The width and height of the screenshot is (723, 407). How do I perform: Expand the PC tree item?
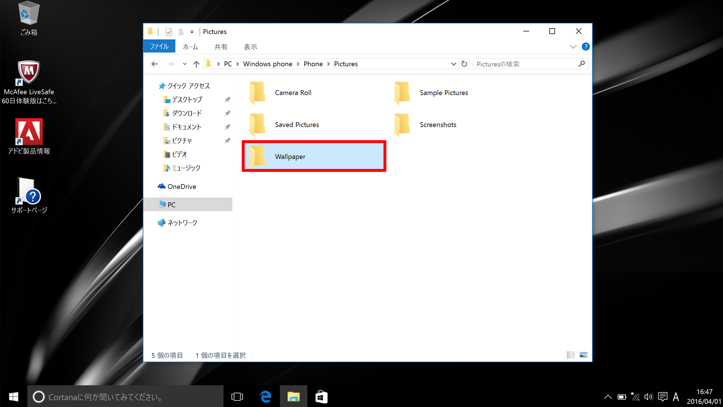(152, 204)
